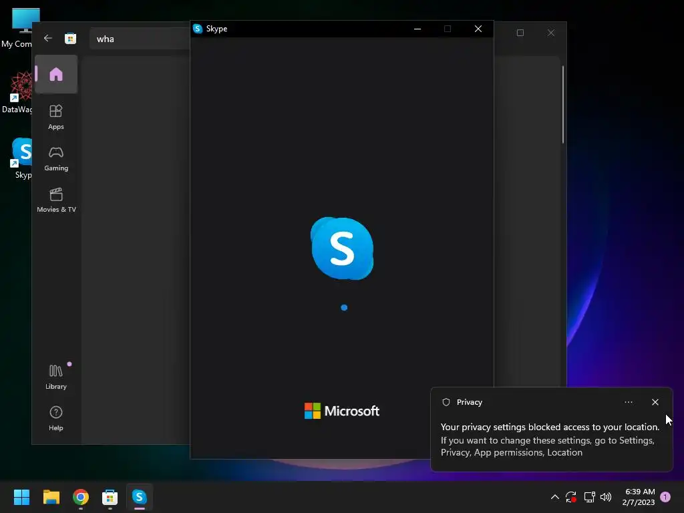
Task: Open Help in Microsoft Store sidebar
Action: point(56,418)
